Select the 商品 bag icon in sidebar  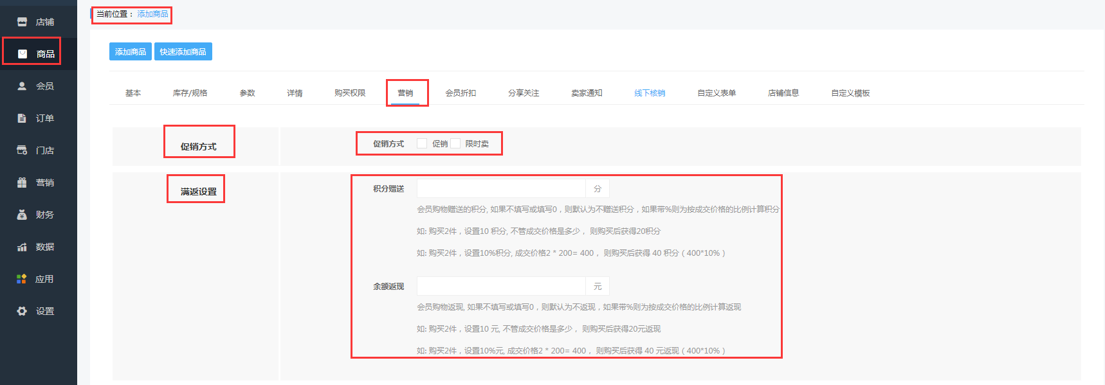coord(23,54)
